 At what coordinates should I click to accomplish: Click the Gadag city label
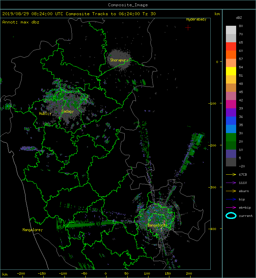click(67, 111)
